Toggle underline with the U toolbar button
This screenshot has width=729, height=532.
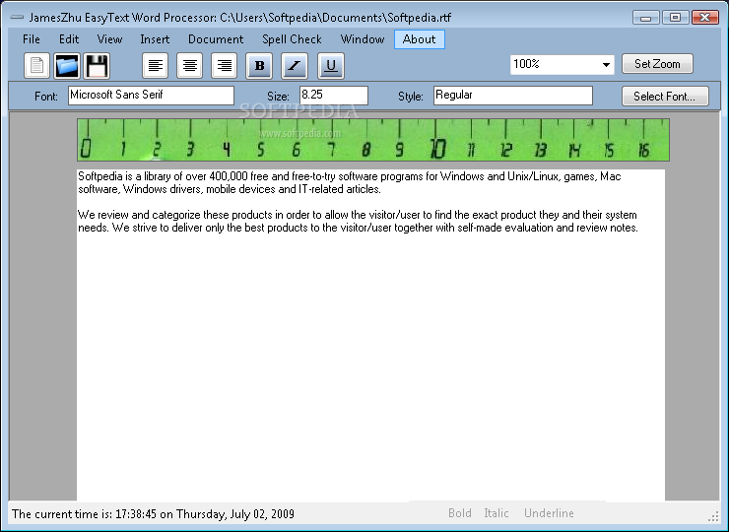(331, 66)
